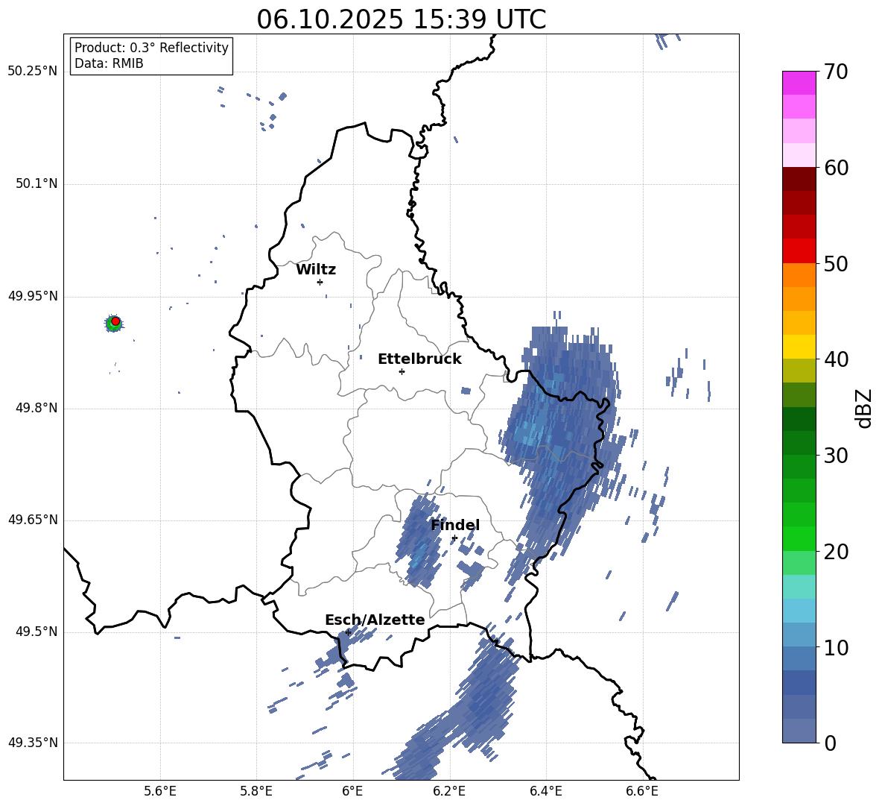Screen dimensions: 882x806
Task: Pick the olive swatch below 40
Action: 799,371
